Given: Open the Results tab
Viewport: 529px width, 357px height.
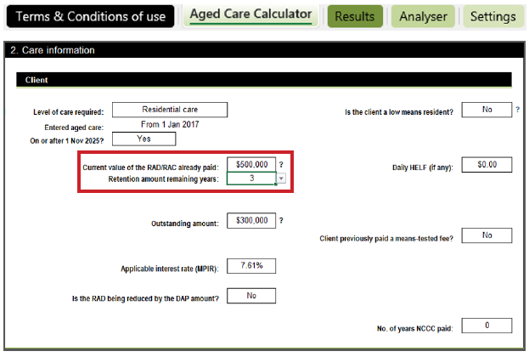Looking at the screenshot, I should tap(355, 16).
